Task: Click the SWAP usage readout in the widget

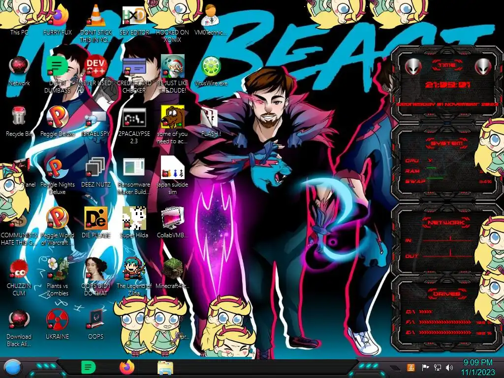Action: pos(485,182)
